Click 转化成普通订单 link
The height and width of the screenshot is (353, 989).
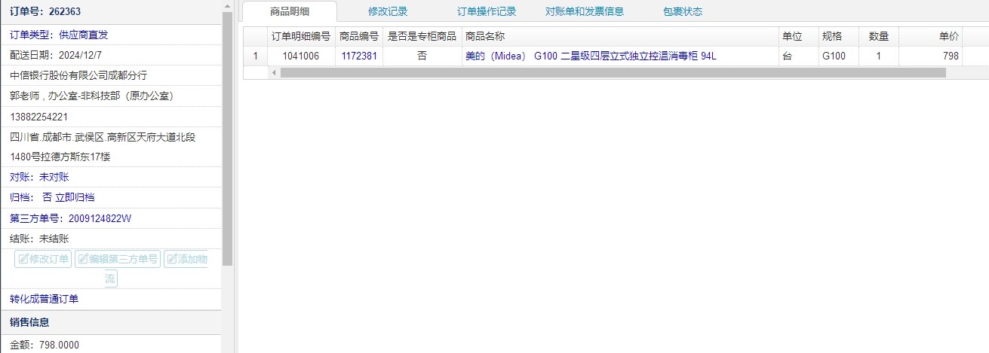[x=44, y=299]
